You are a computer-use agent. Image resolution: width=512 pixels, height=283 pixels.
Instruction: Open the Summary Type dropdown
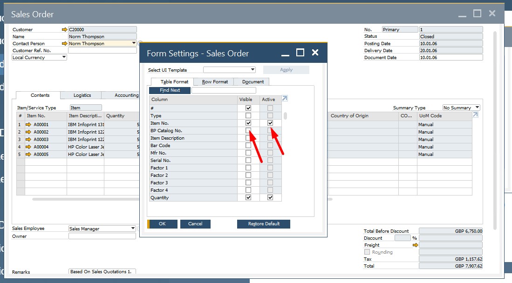477,108
